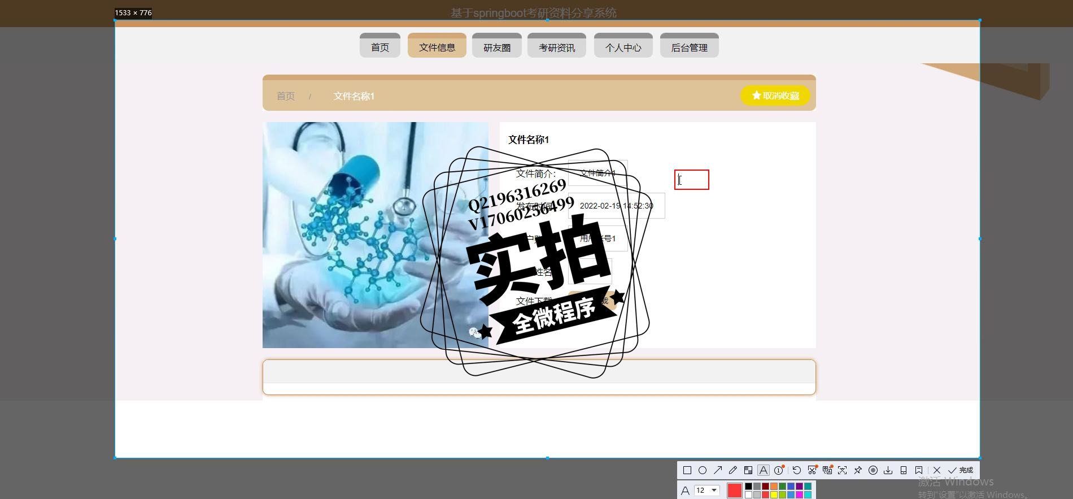Pick the dark gray color swatch
The image size is (1073, 499).
tap(757, 486)
